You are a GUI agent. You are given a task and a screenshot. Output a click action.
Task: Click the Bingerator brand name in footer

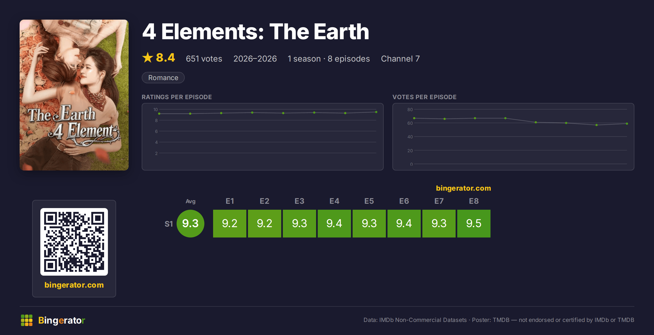click(x=62, y=320)
